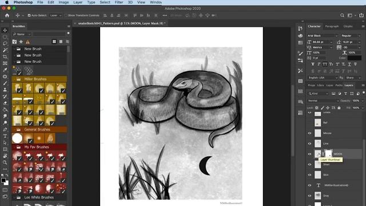The image size is (366, 206).
Task: Select the Crop tool
Action: pos(5,57)
